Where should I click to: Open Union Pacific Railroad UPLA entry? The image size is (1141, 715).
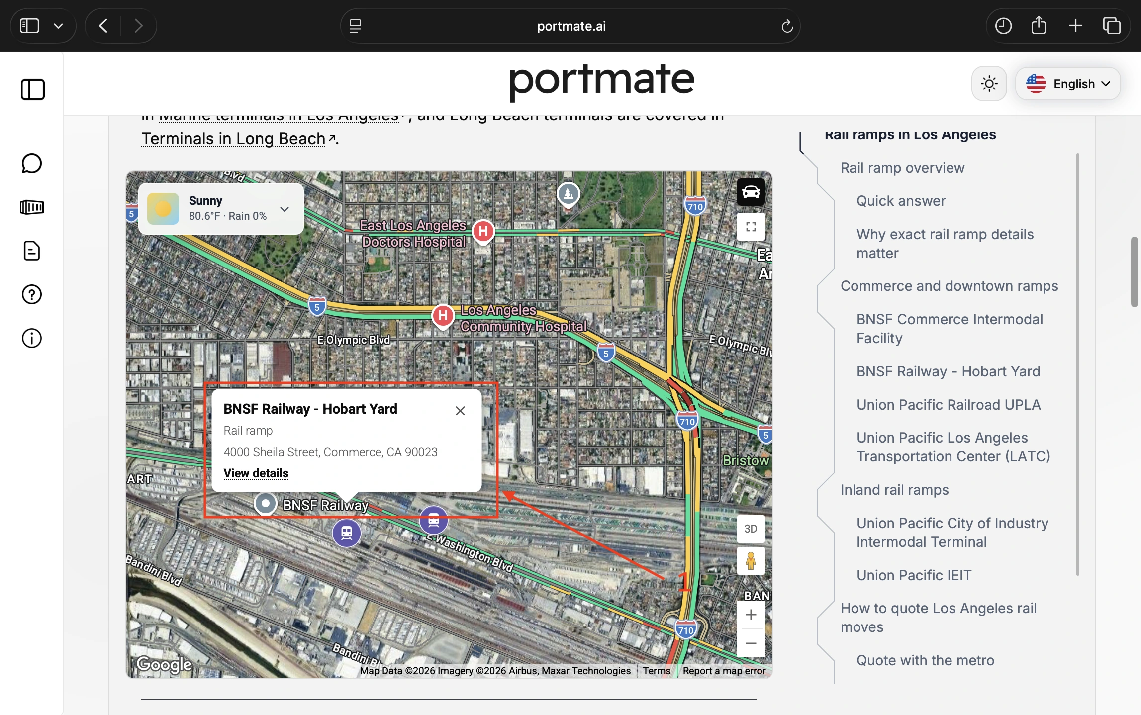pos(948,405)
